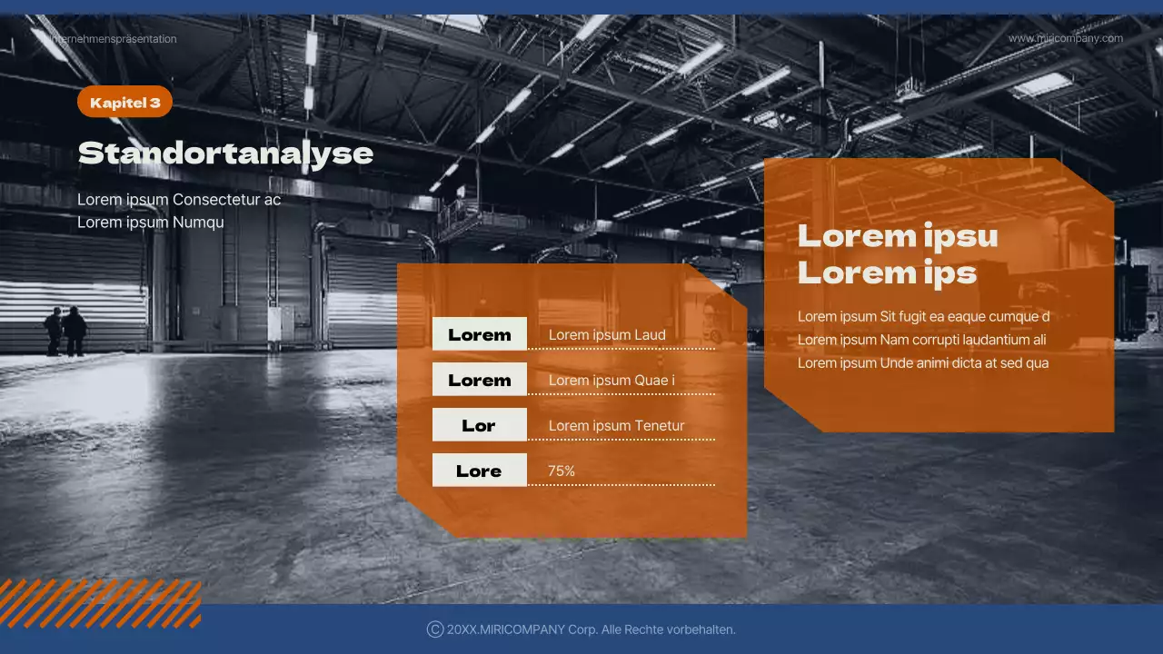This screenshot has width=1163, height=654.
Task: Click the first Lorem label box
Action: click(x=479, y=334)
